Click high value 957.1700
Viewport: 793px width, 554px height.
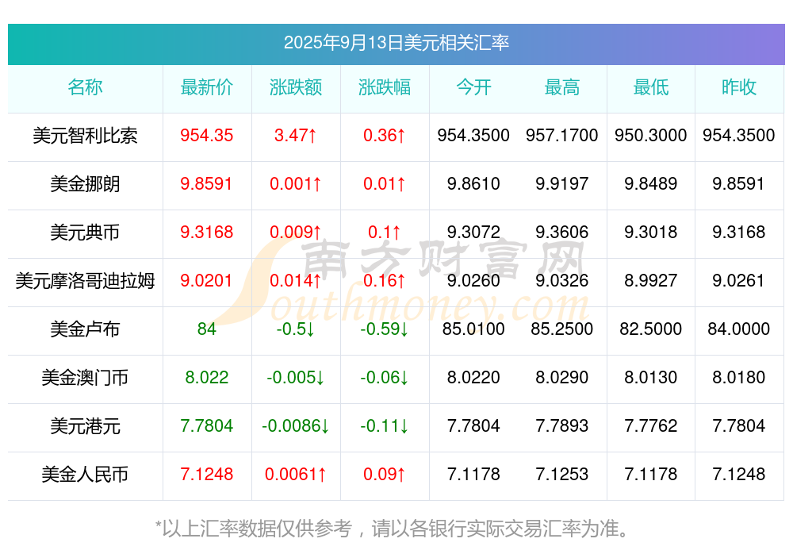click(562, 135)
